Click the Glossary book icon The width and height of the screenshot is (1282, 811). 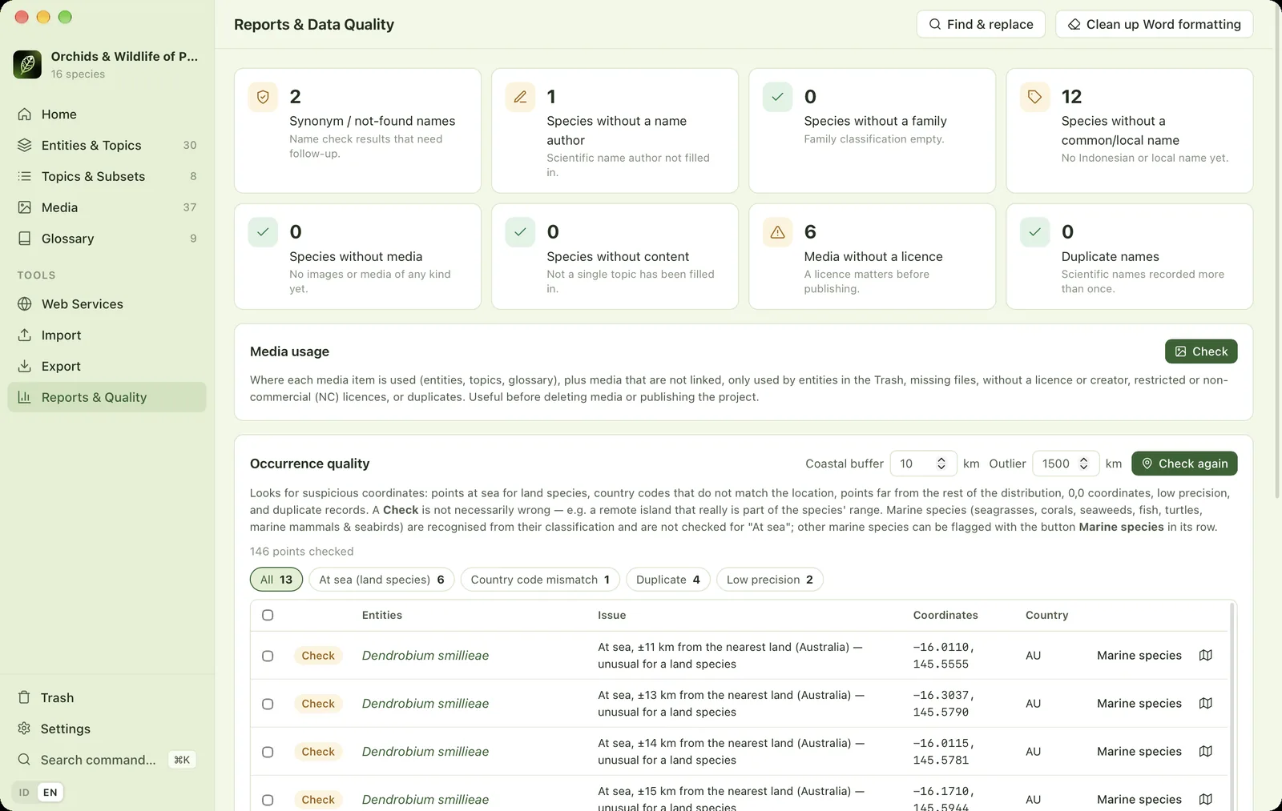point(25,239)
